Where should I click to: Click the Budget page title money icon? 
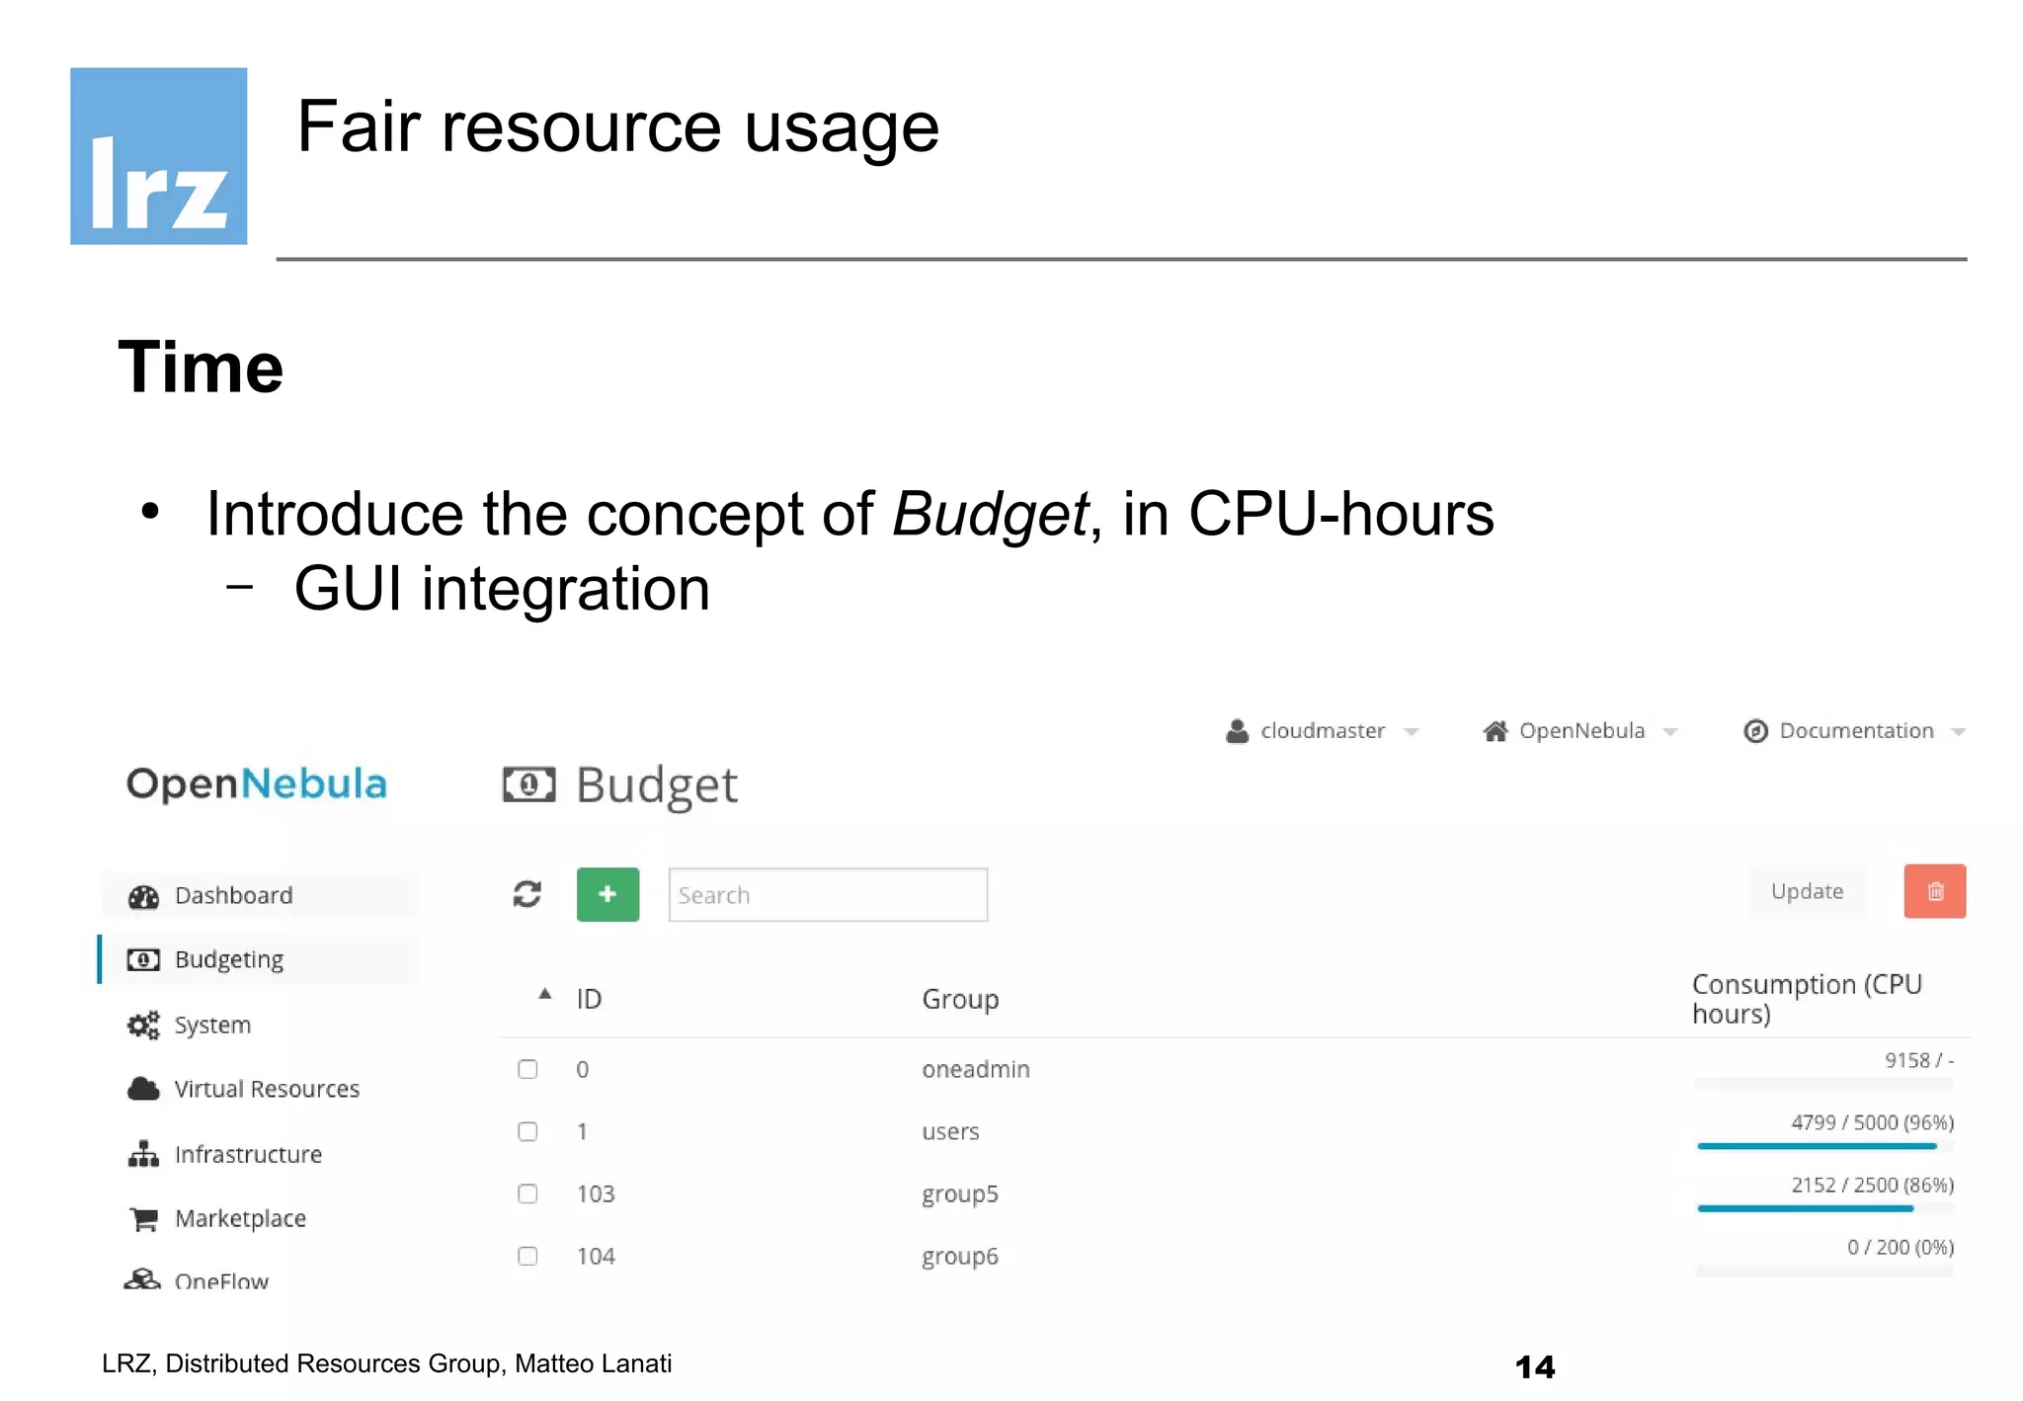coord(529,785)
